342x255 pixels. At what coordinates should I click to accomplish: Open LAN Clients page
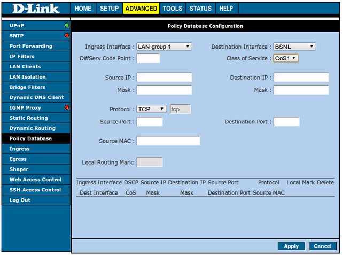(x=36, y=66)
